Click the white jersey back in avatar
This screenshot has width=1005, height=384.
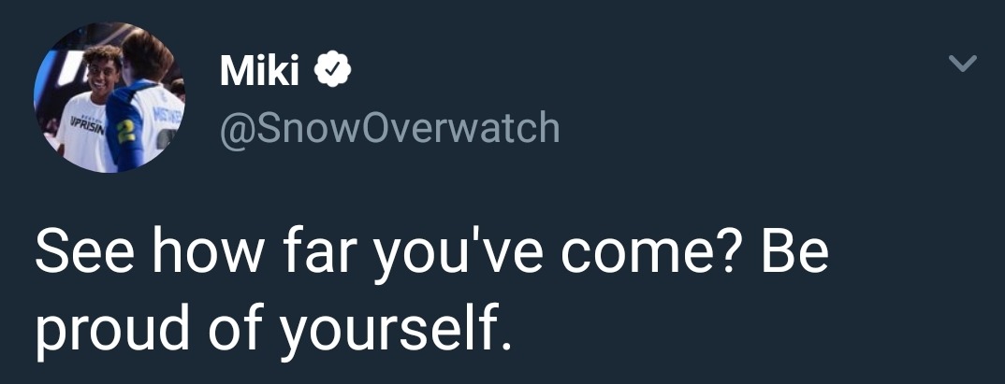[151, 121]
